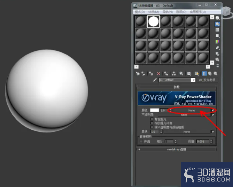Viewport: 233px width, 187px height.
Task: Toggle the checkered Background icon
Action: click(x=217, y=30)
